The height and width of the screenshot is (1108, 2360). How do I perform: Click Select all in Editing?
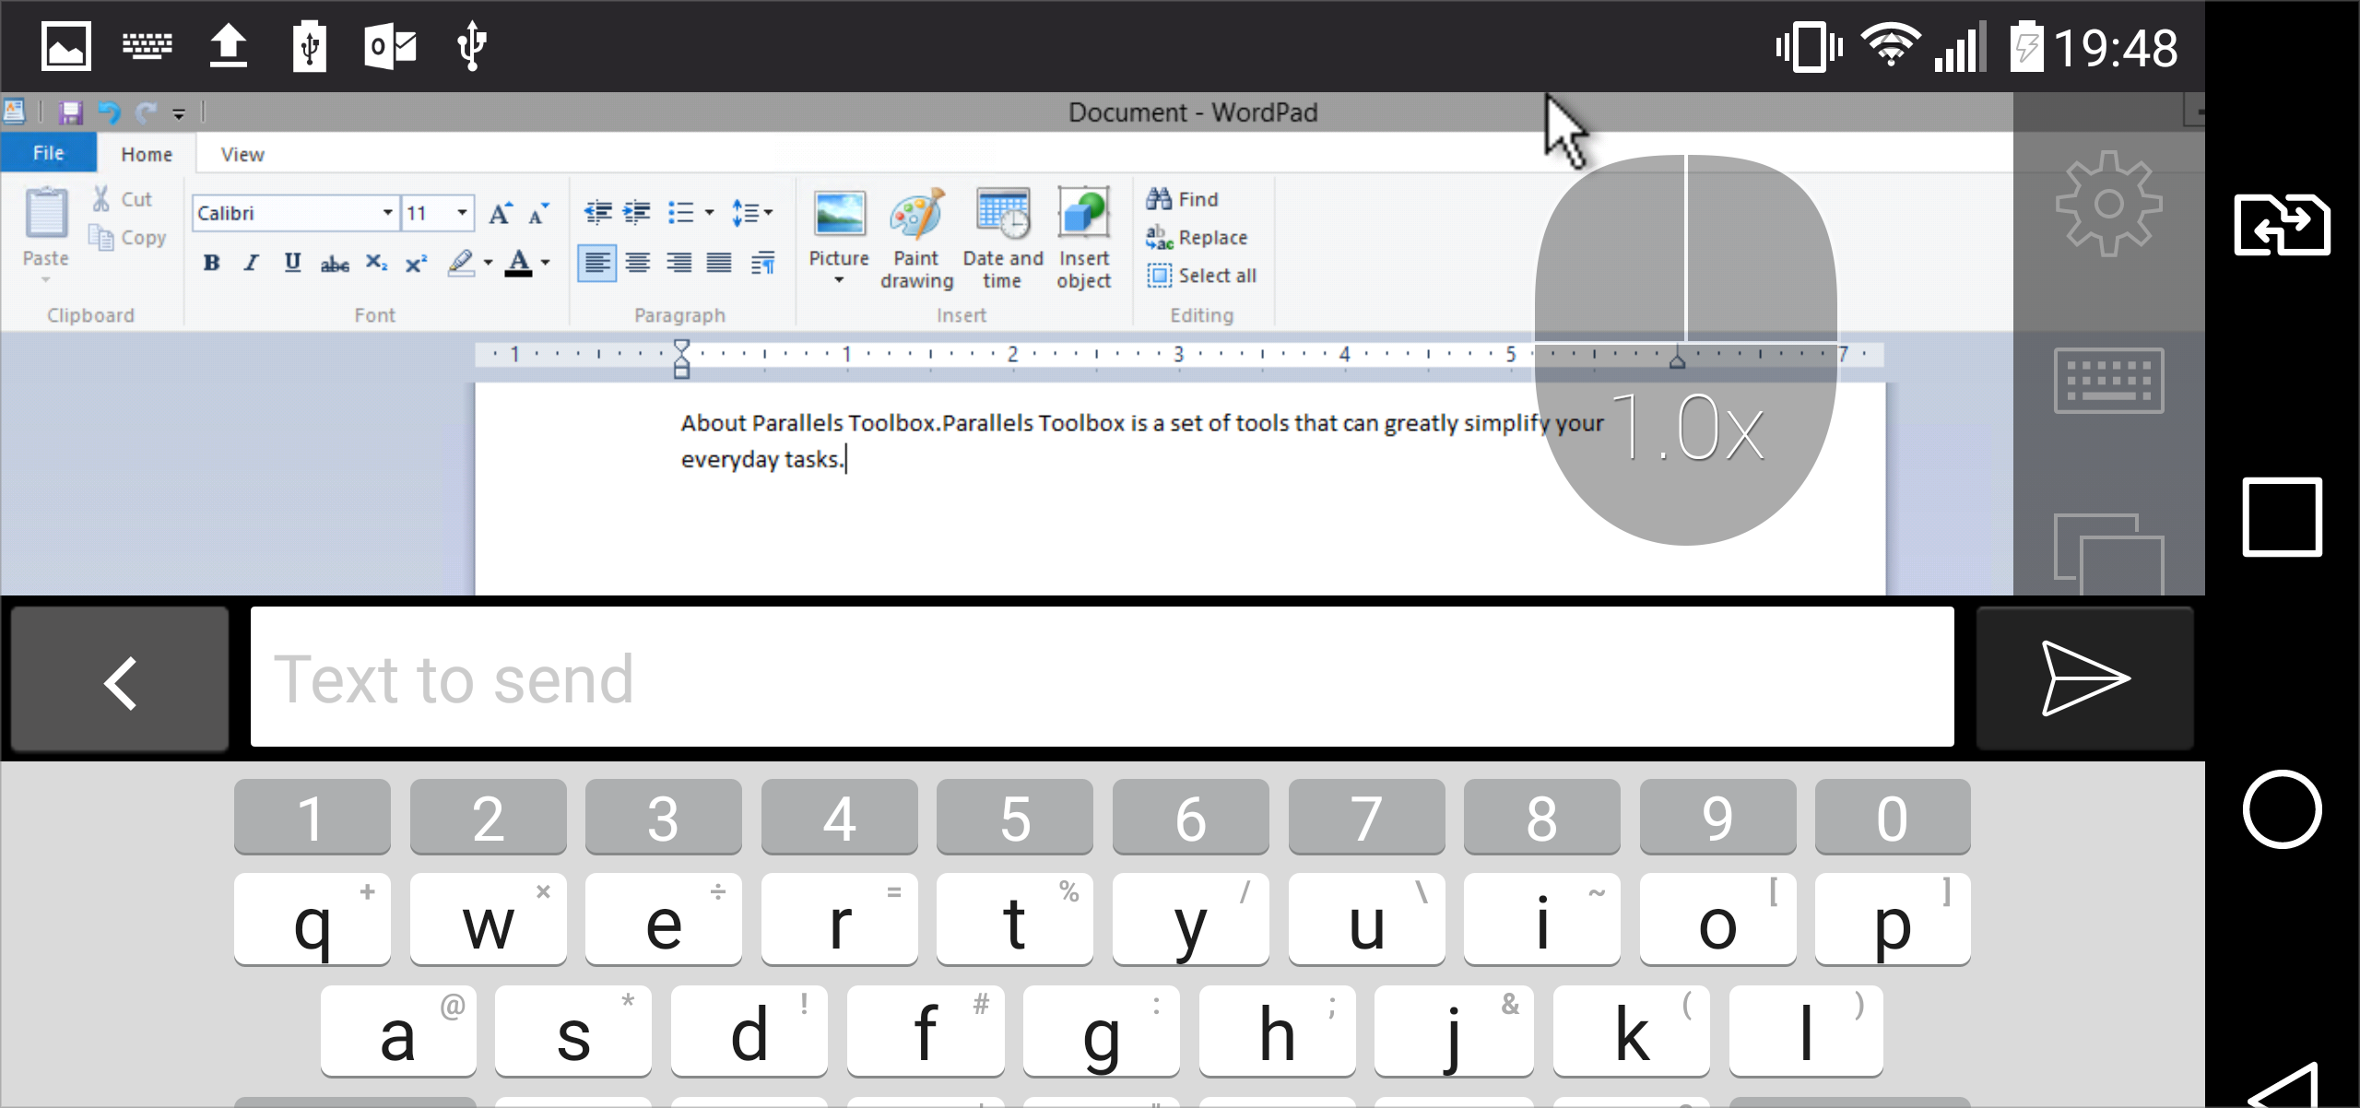(x=1203, y=276)
